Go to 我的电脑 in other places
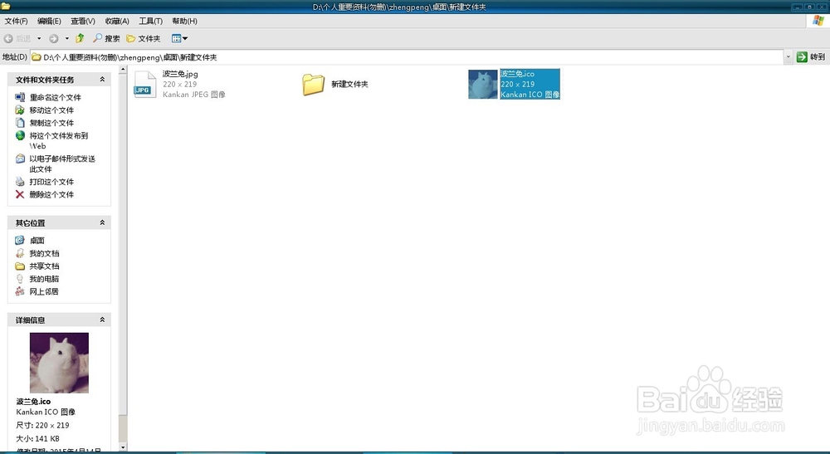830x454 pixels. (x=44, y=279)
